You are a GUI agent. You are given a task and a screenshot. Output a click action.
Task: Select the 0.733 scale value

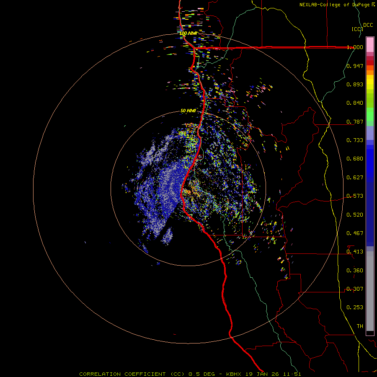355,140
